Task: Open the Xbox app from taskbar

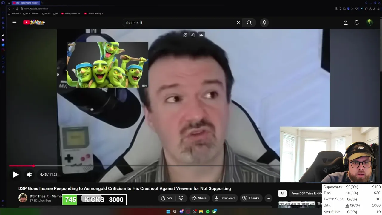Action: click(215, 211)
